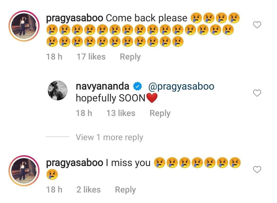
Task: Open pragyasaboo avatar on "I miss you" comment
Action: [x=24, y=171]
